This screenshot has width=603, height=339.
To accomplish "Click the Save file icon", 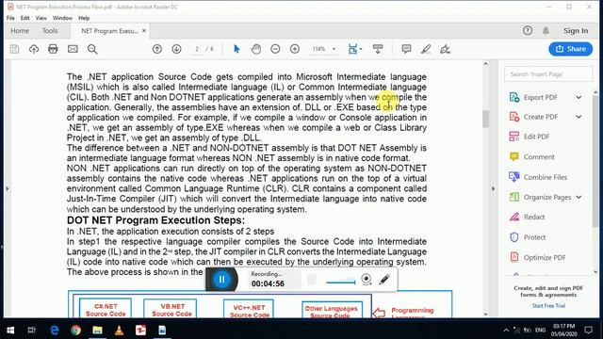I will (x=15, y=49).
